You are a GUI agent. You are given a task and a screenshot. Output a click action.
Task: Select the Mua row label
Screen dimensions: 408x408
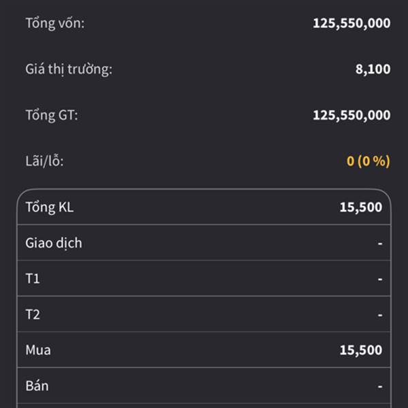click(x=38, y=350)
